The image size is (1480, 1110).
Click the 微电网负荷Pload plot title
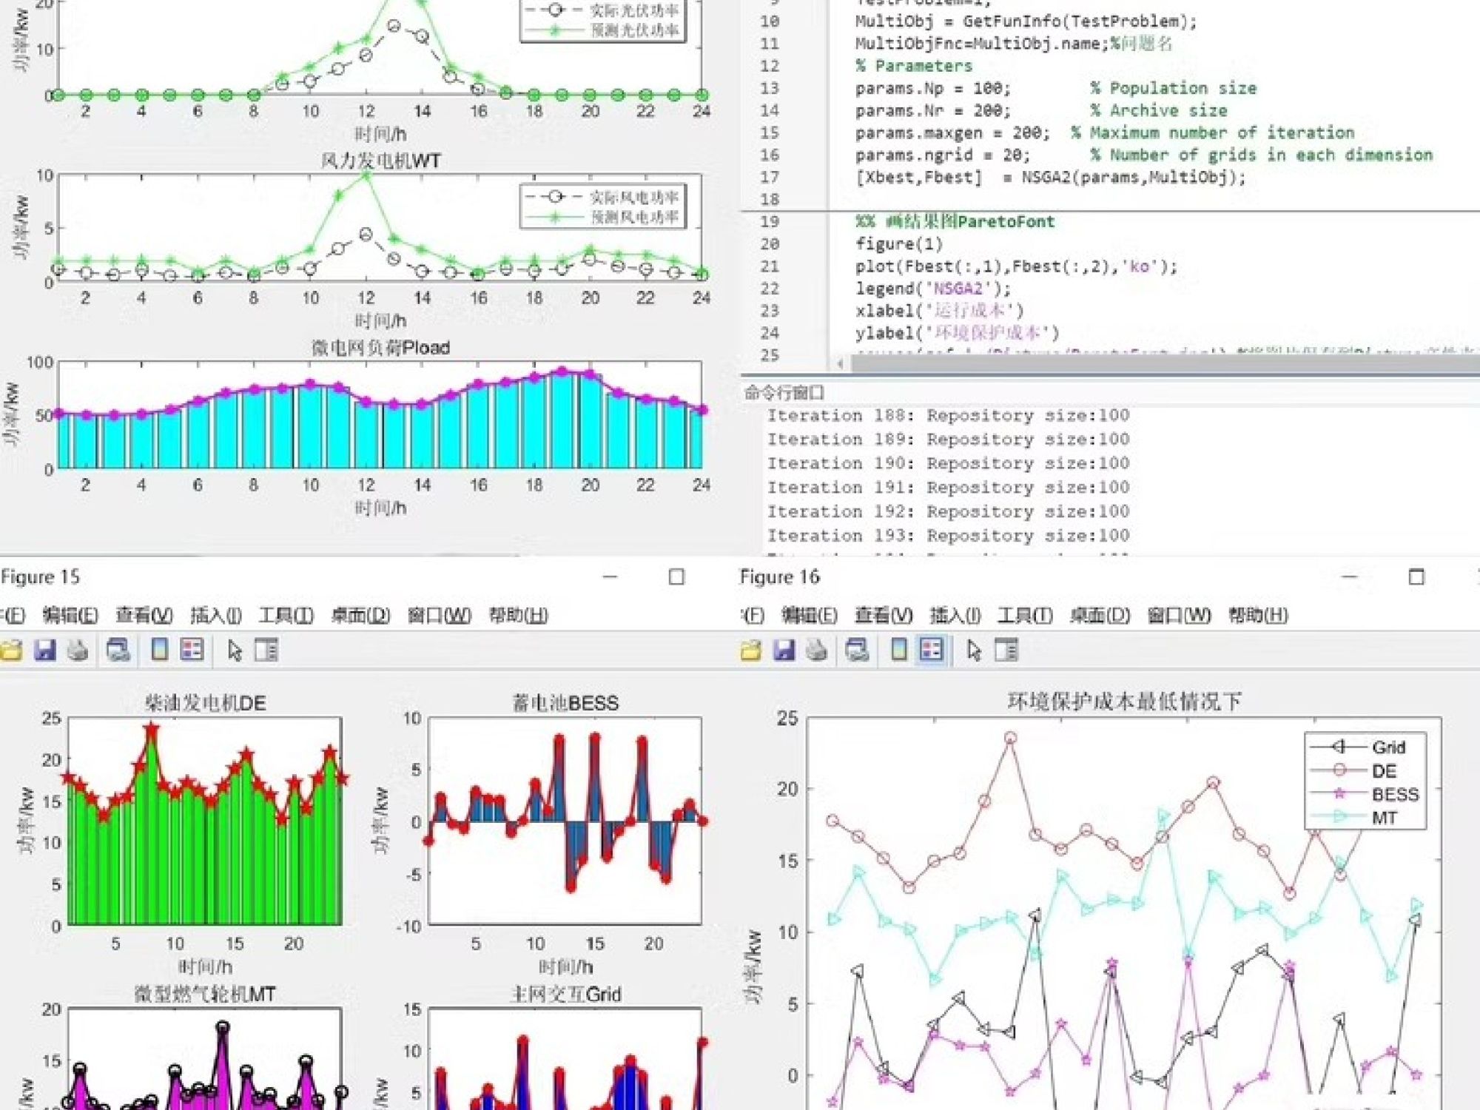[x=380, y=347]
